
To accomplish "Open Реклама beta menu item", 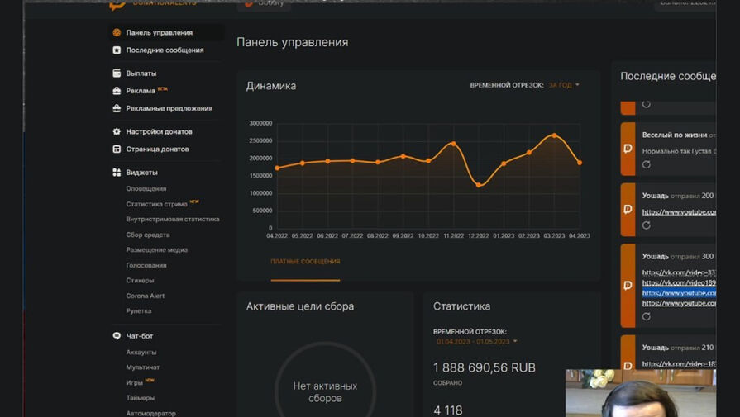I will pyautogui.click(x=141, y=91).
